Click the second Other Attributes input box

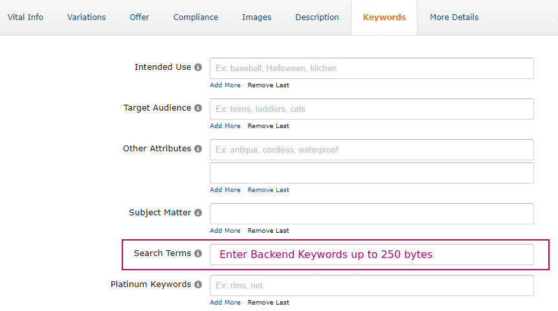[x=372, y=173]
